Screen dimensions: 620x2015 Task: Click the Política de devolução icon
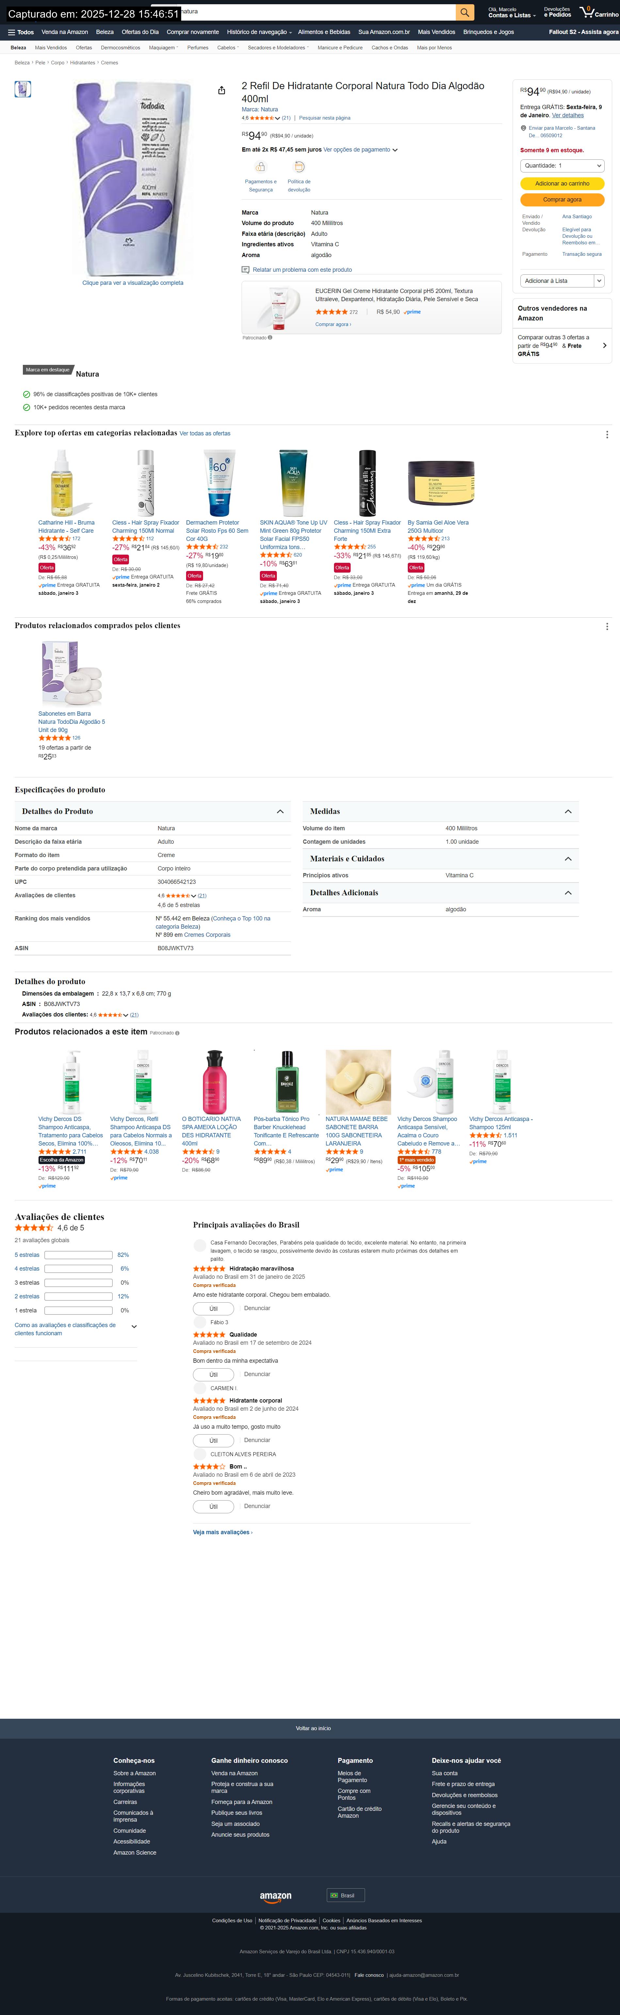[299, 167]
